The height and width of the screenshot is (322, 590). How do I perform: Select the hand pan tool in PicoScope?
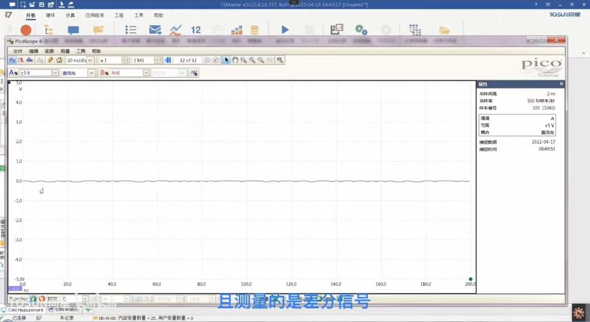coord(235,60)
